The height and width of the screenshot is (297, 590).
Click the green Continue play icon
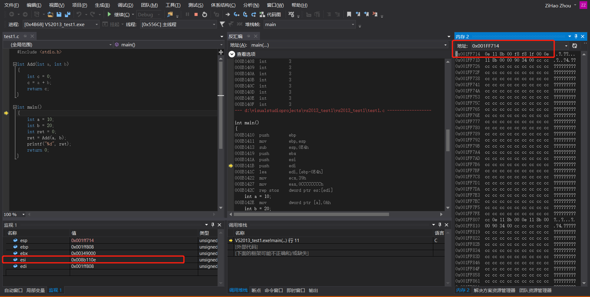coord(109,14)
